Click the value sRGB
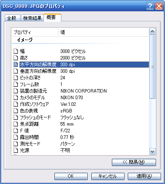 (66, 111)
